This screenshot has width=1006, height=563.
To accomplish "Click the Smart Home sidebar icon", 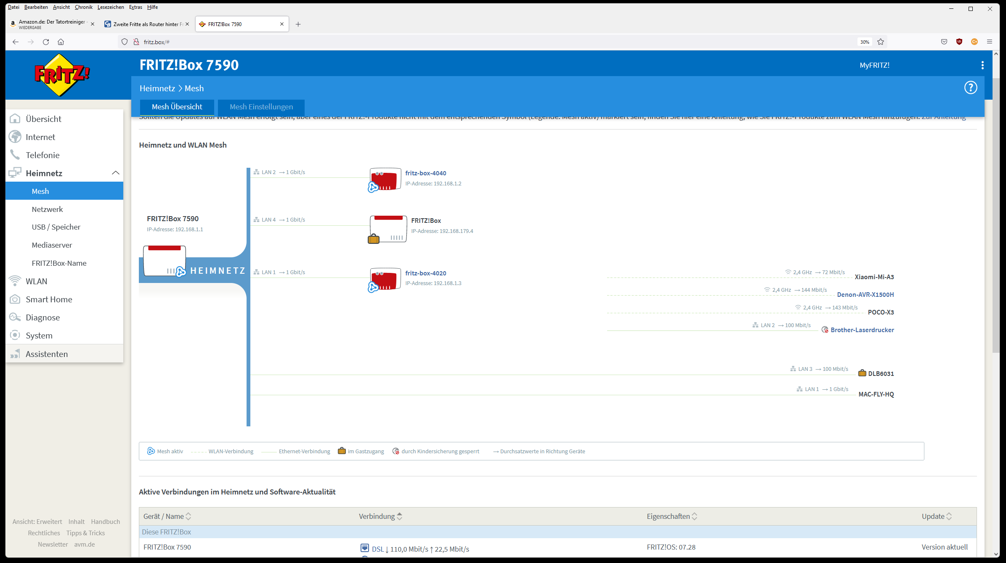I will coord(15,299).
